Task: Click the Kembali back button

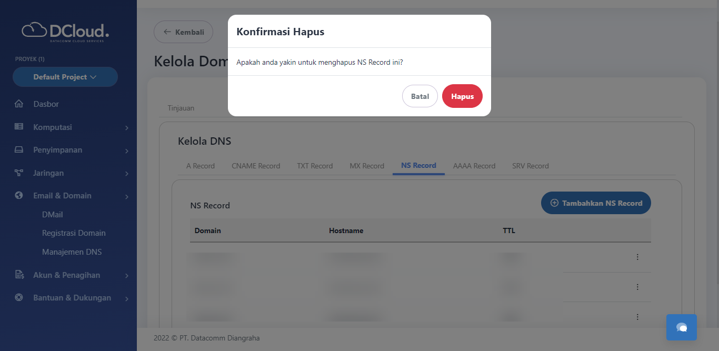Action: click(x=183, y=32)
